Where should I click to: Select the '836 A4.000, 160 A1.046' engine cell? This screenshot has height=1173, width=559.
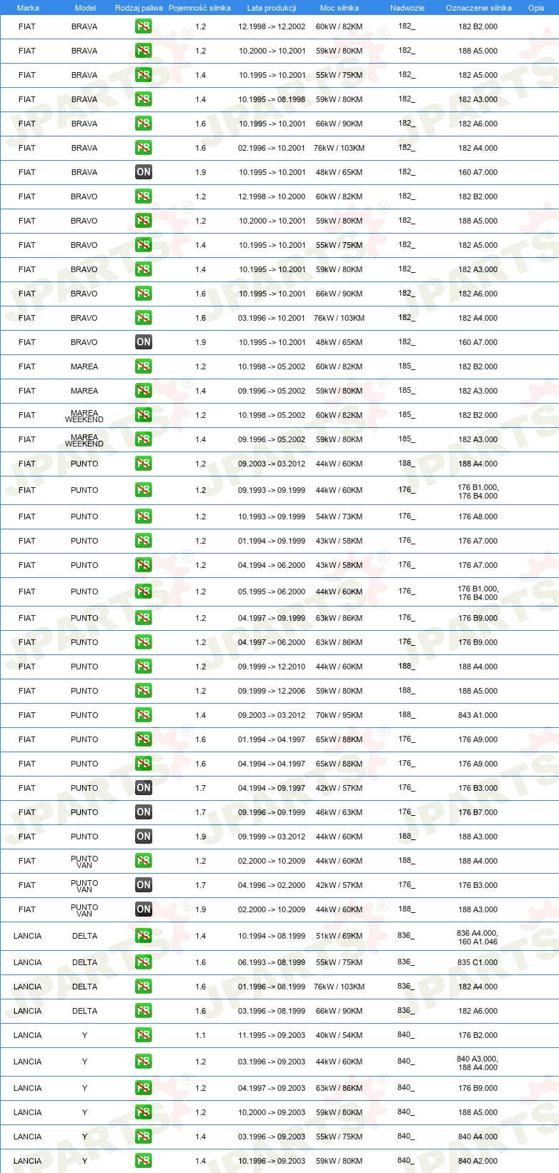point(478,937)
